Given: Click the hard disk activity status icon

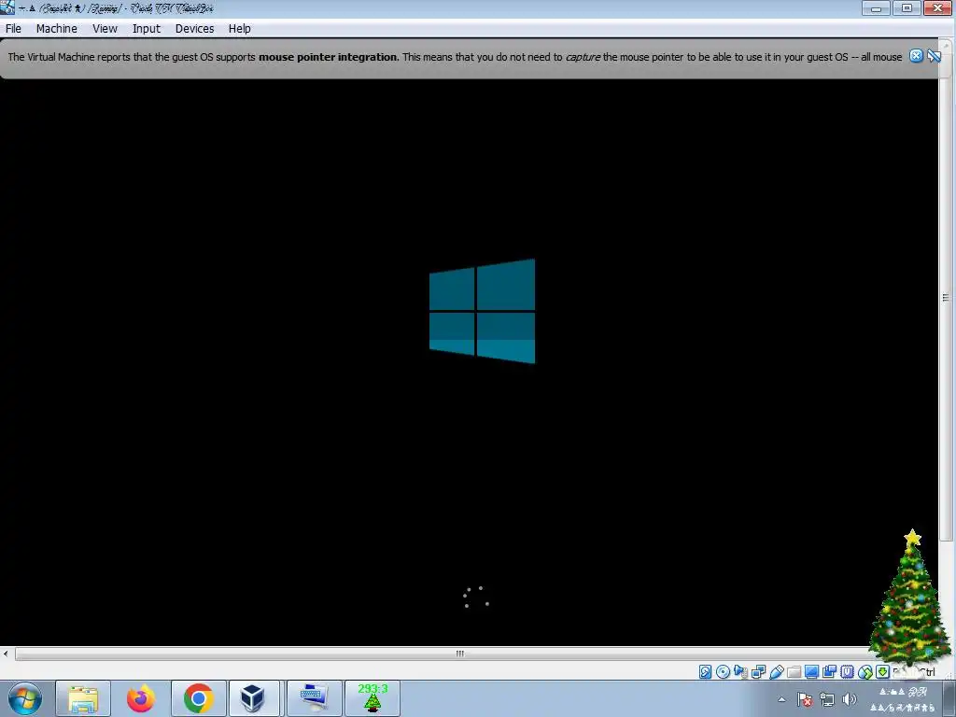Looking at the screenshot, I should [706, 672].
